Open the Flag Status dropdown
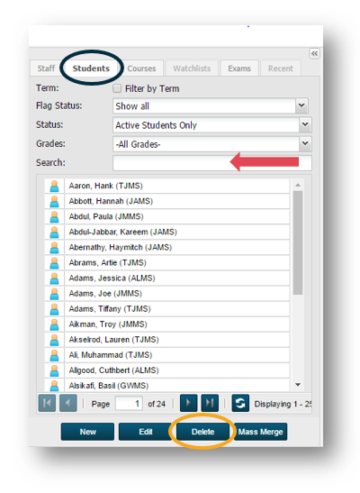Image resolution: width=360 pixels, height=493 pixels. pos(301,105)
